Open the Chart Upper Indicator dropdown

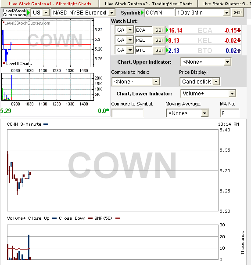pos(206,62)
